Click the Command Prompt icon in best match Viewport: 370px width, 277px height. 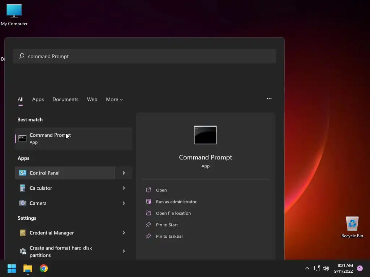tap(22, 138)
